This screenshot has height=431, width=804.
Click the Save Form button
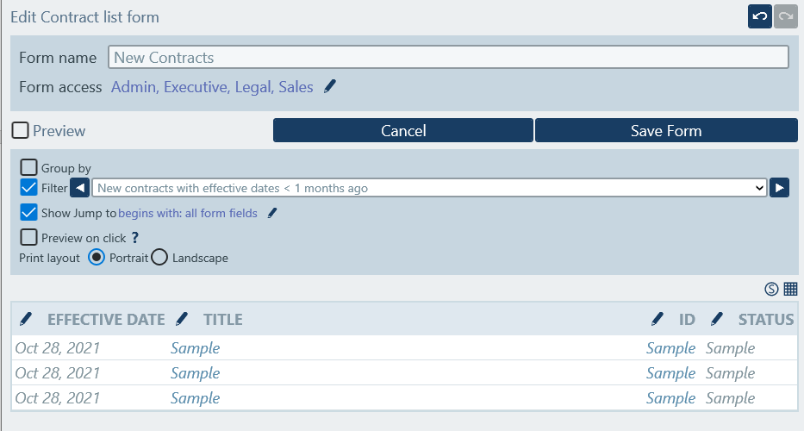(666, 131)
